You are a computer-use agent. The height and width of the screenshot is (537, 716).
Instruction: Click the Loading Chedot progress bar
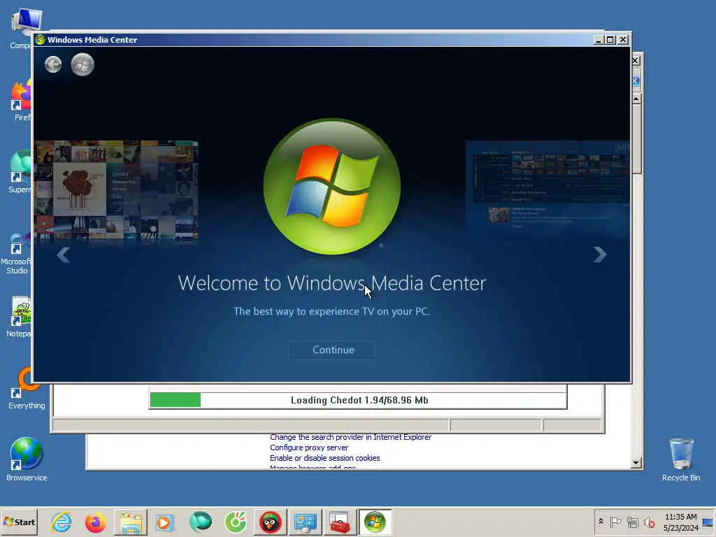tap(358, 401)
